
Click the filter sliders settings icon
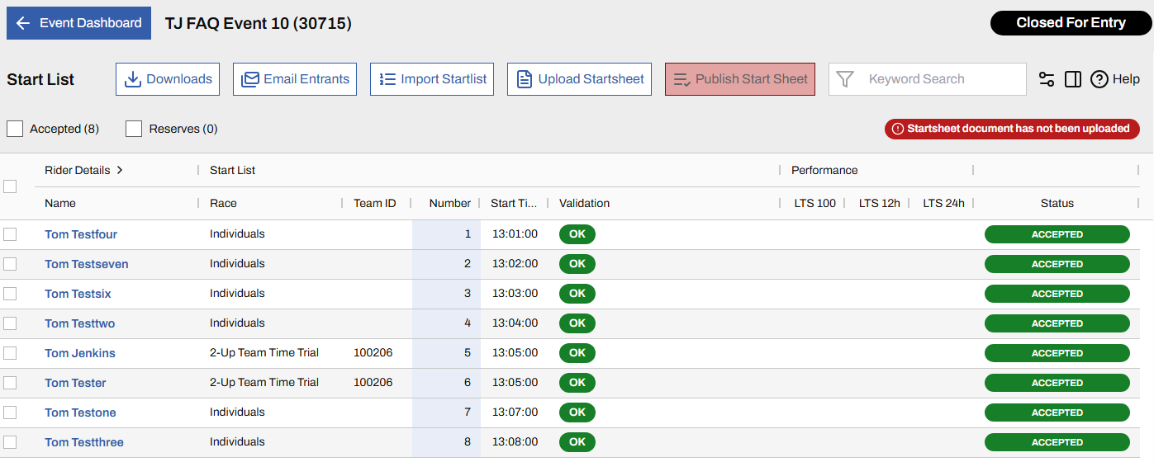(1047, 79)
